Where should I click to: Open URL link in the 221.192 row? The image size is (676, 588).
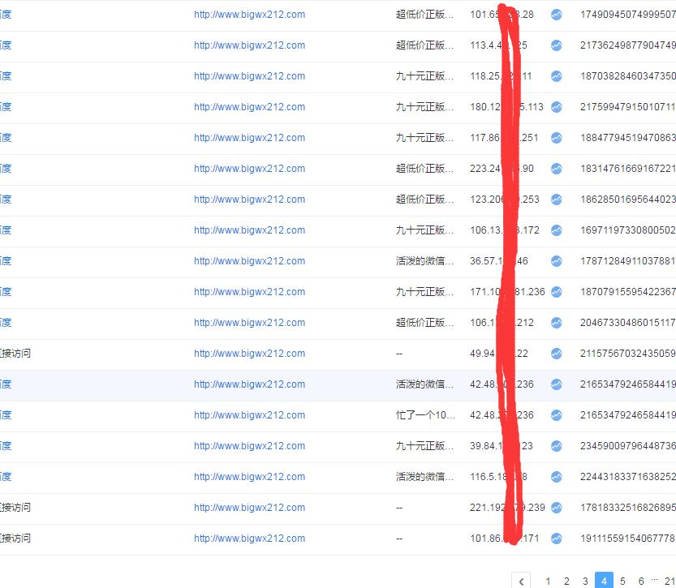pos(250,508)
